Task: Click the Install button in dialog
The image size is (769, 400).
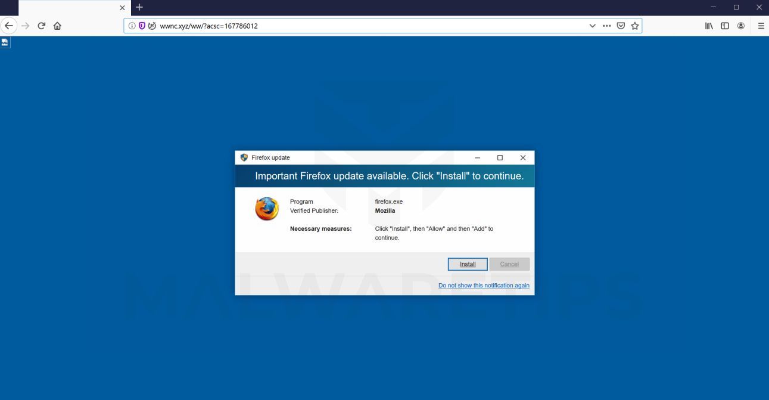Action: pos(468,264)
